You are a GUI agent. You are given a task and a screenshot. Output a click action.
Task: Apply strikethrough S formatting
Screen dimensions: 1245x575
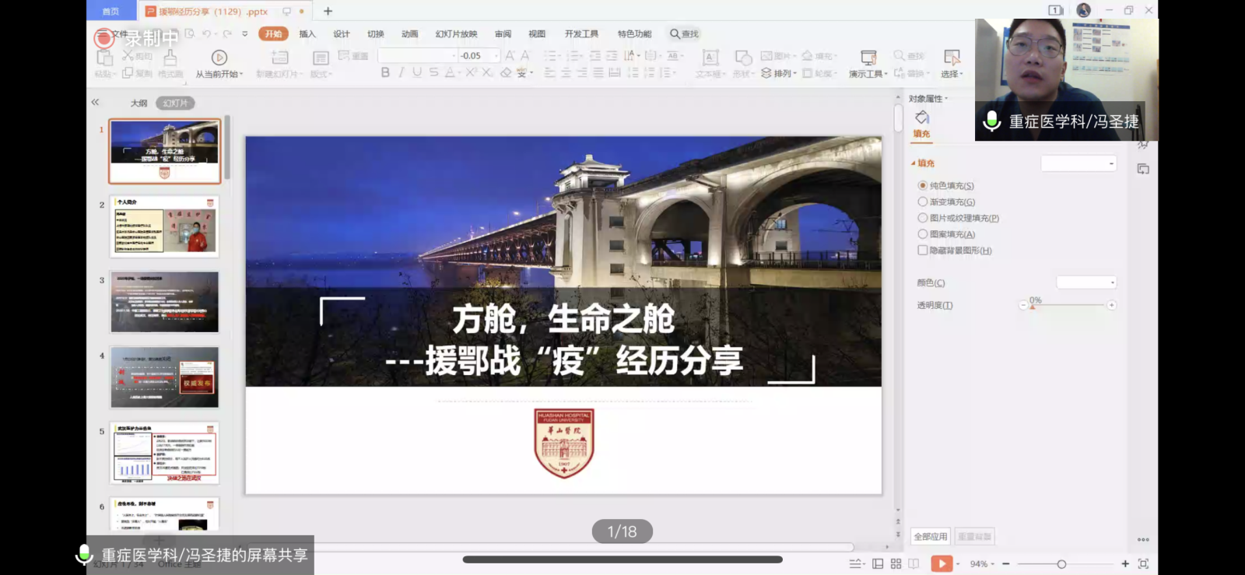(x=433, y=72)
